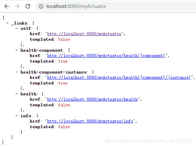Screen dimensions: 196x147
Task: Open the myActuator/info link
Action: (x=90, y=121)
